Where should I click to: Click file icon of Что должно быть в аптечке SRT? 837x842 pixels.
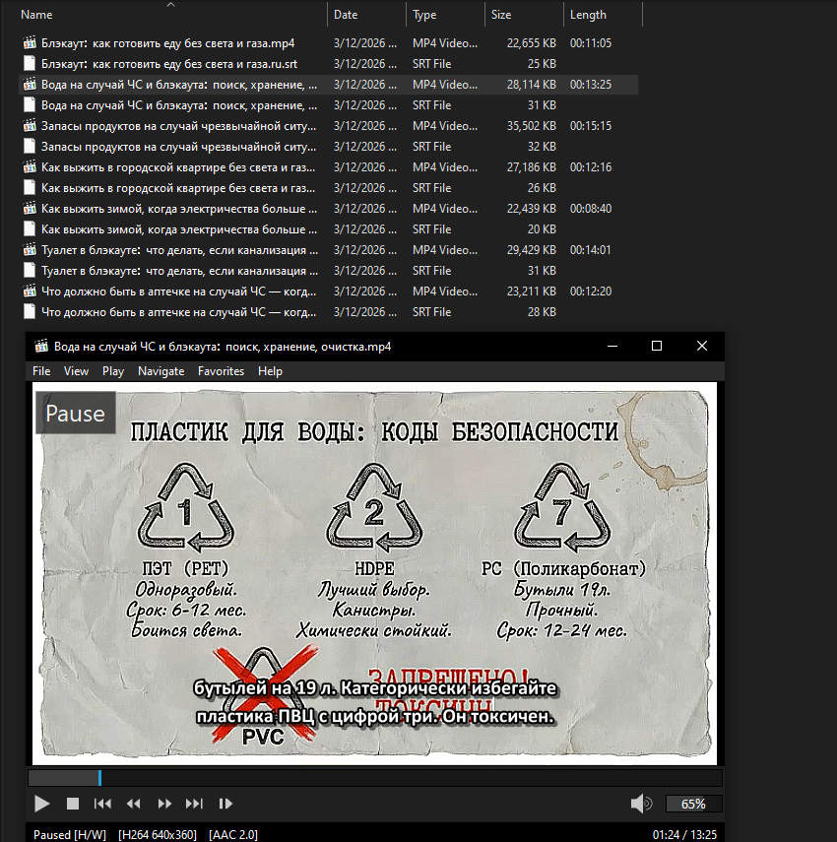(30, 312)
